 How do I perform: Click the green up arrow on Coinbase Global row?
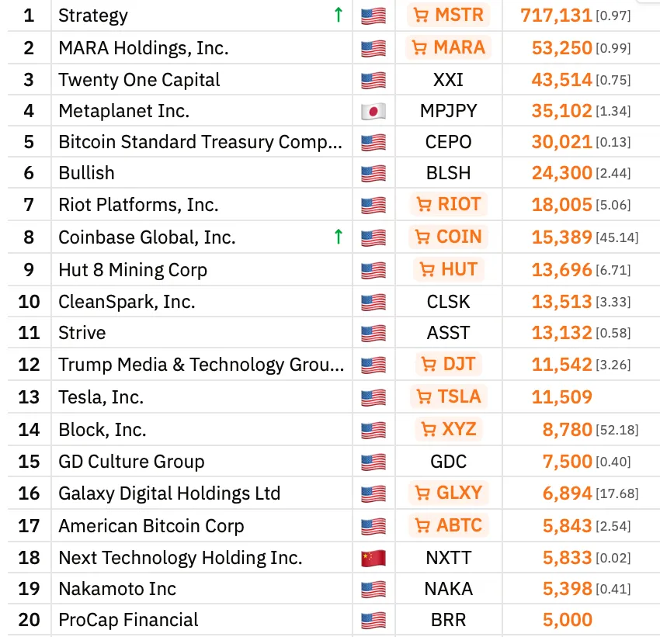[x=339, y=236]
